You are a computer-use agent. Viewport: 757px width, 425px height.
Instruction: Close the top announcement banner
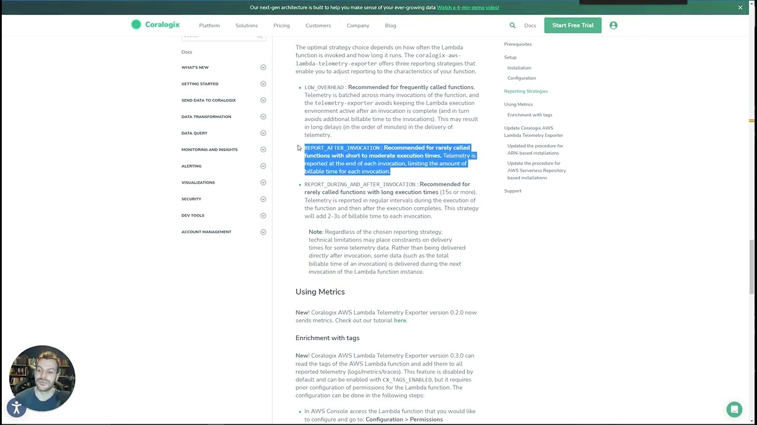pos(740,8)
